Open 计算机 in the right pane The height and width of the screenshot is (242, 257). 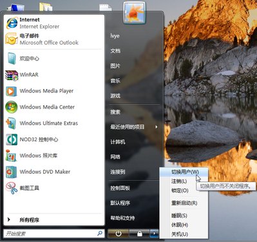118,142
